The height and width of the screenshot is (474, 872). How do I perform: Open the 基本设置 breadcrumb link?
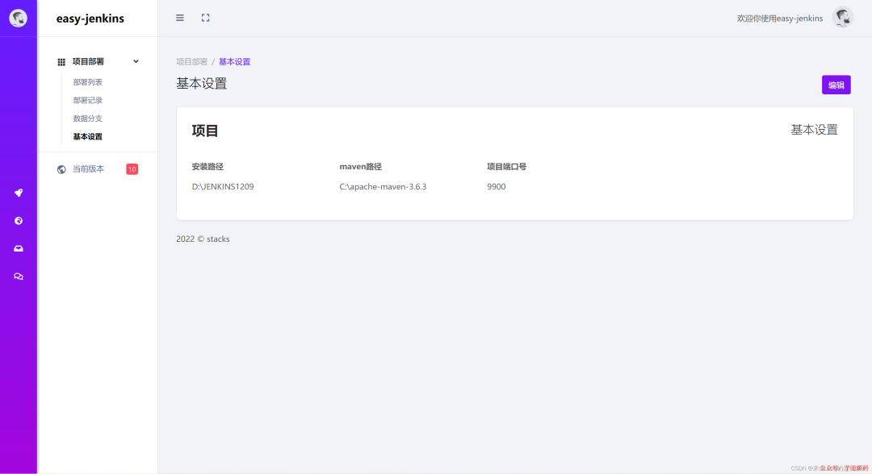click(234, 60)
